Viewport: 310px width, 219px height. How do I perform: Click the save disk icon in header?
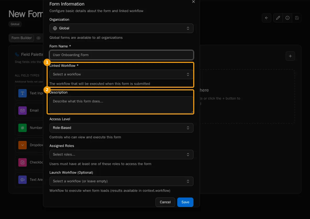(297, 18)
